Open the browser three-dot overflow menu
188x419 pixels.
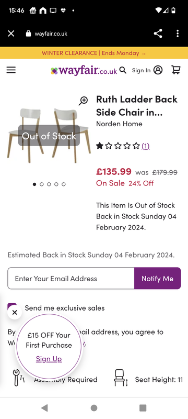178,34
